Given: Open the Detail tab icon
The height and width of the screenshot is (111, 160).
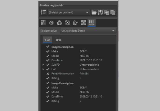Looking at the screenshot, I should (x=51, y=23).
